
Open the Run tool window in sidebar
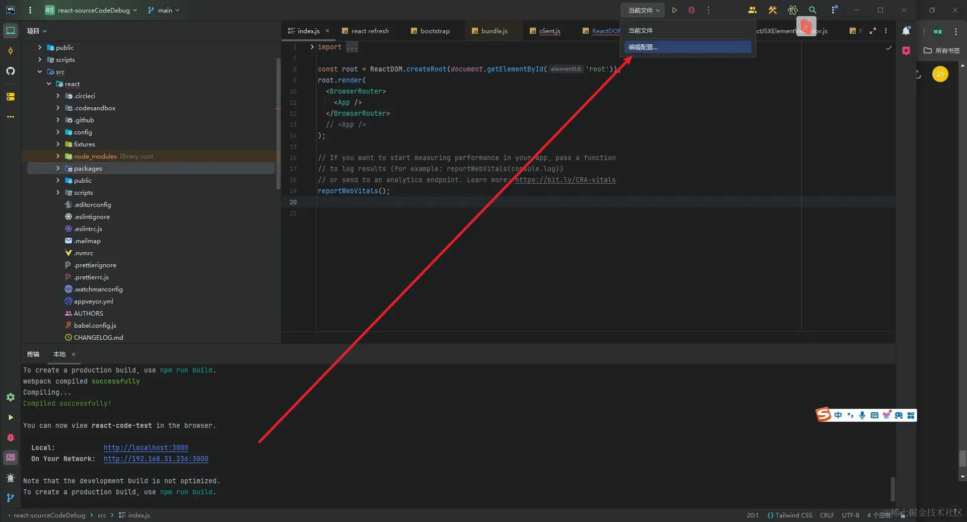click(11, 417)
